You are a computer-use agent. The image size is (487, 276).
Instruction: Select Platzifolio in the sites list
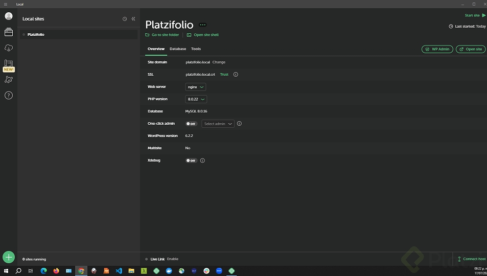point(79,35)
